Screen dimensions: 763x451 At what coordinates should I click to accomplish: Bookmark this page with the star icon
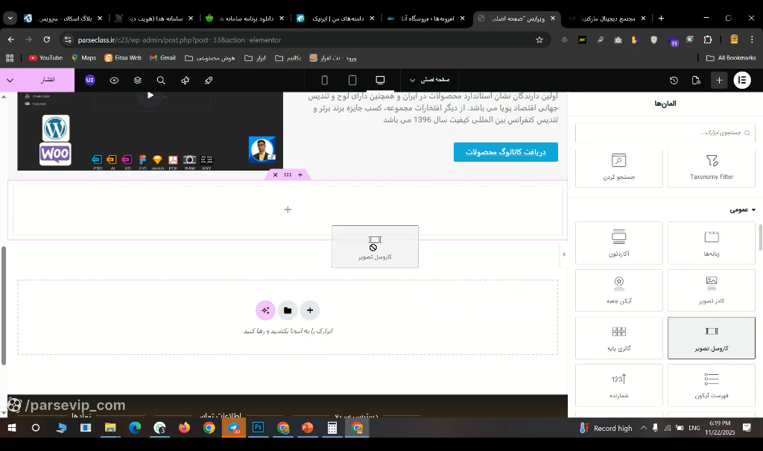click(539, 40)
